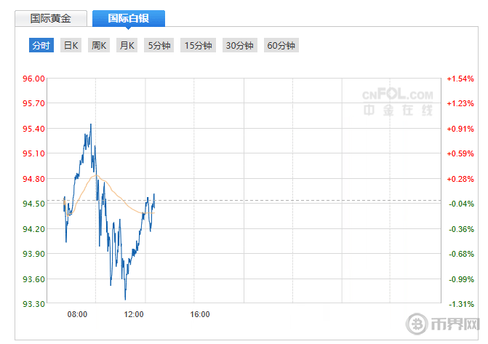Choose the 15分钟 interval
The image size is (488, 344).
click(198, 45)
